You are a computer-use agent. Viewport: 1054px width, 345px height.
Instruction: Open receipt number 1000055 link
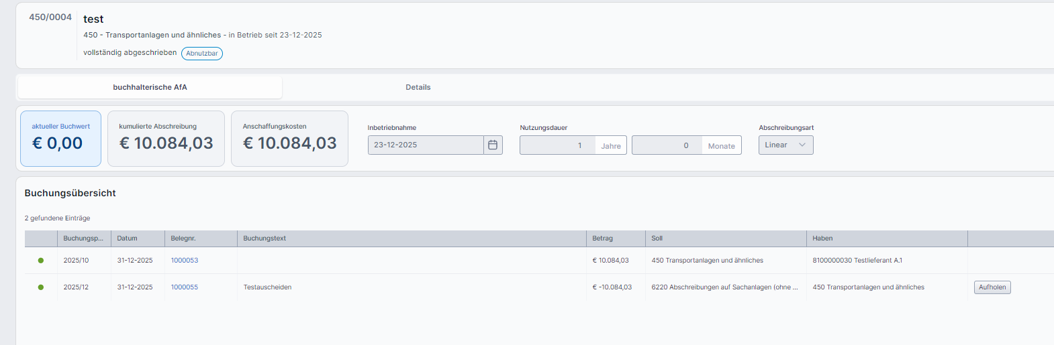tap(185, 287)
